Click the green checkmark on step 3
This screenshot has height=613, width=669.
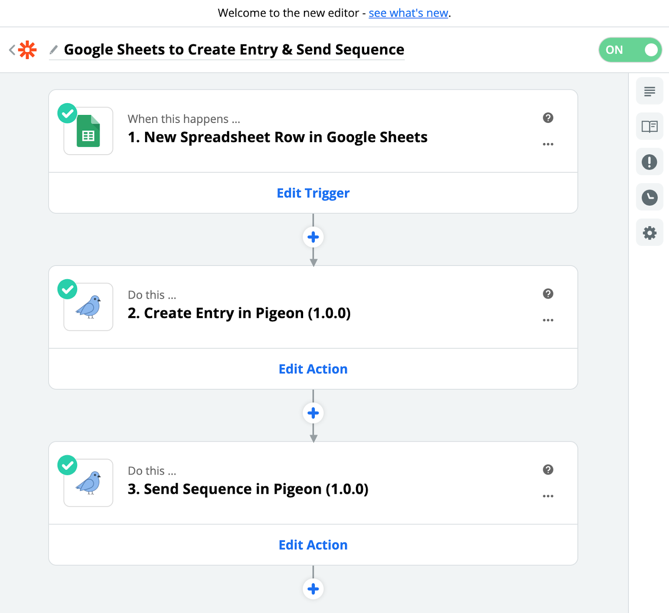click(x=67, y=465)
